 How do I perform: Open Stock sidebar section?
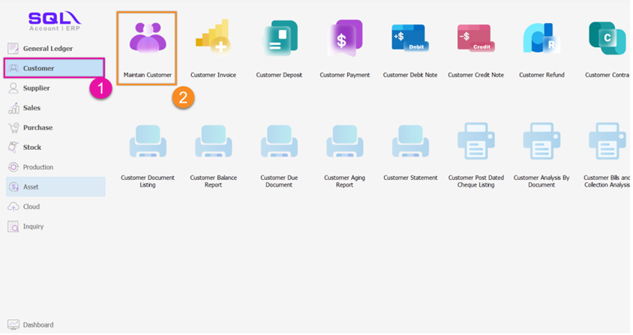(32, 148)
